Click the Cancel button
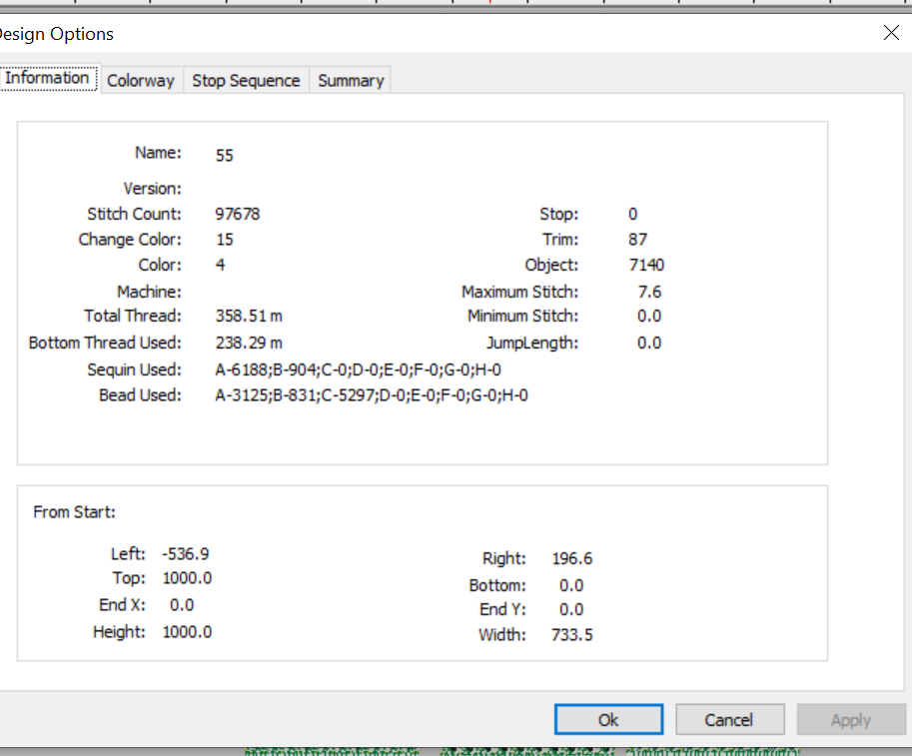This screenshot has width=912, height=756. 729,719
